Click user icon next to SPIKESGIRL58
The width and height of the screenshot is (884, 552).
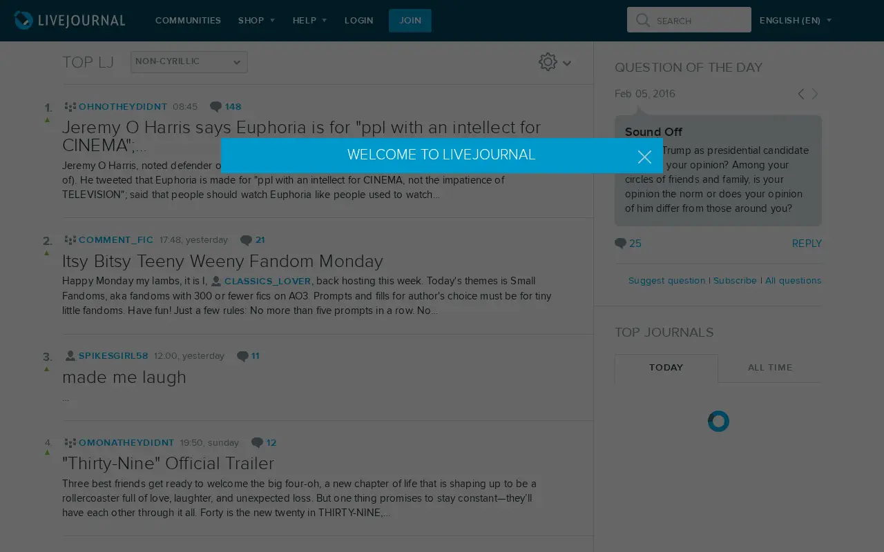point(70,356)
